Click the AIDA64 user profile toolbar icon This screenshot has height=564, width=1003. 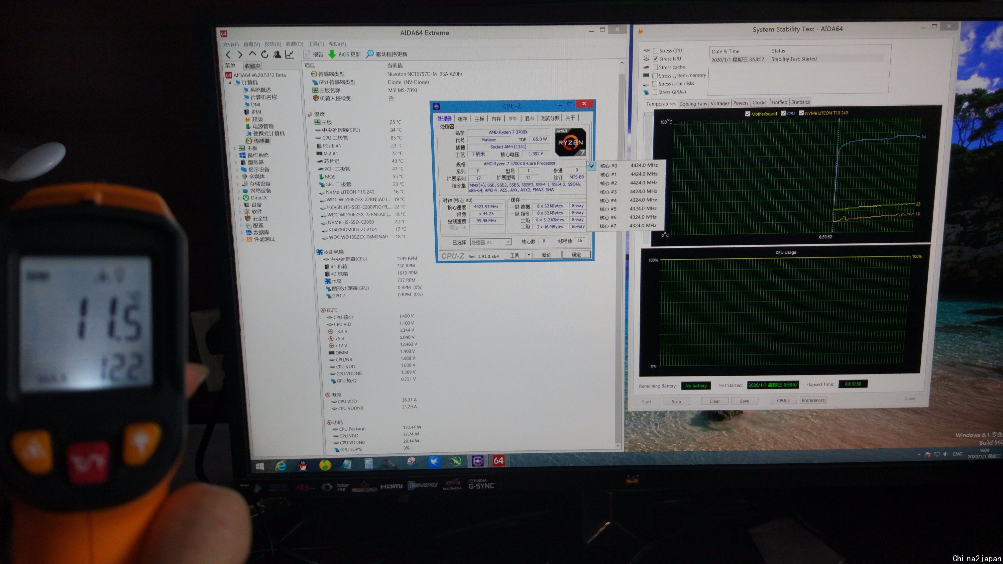point(277,54)
